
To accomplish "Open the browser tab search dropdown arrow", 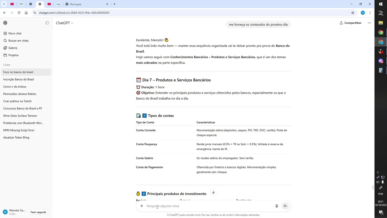I will tap(4, 4).
